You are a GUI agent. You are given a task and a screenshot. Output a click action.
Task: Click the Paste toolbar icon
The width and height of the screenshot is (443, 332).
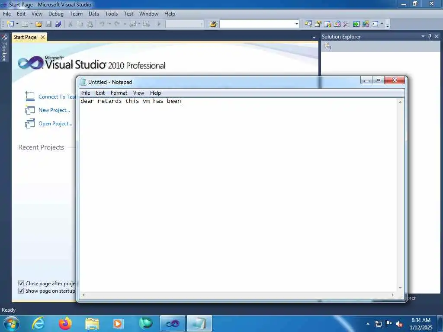[x=90, y=24]
